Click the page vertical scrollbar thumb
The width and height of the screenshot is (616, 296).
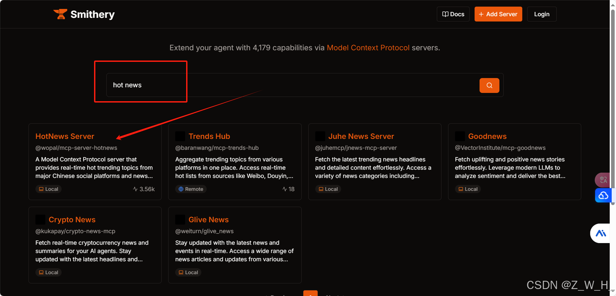(613, 107)
